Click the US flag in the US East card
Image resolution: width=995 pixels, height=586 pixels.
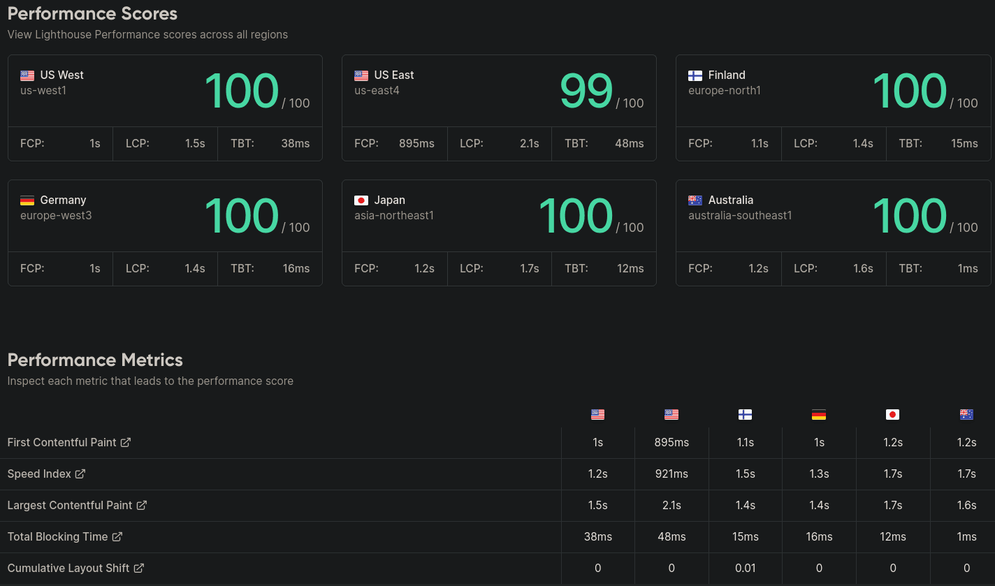click(x=361, y=75)
